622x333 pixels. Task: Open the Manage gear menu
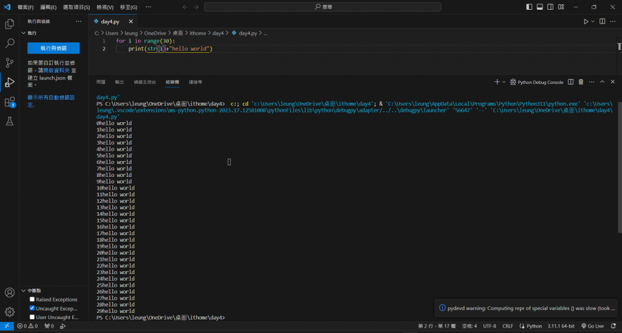tap(10, 312)
